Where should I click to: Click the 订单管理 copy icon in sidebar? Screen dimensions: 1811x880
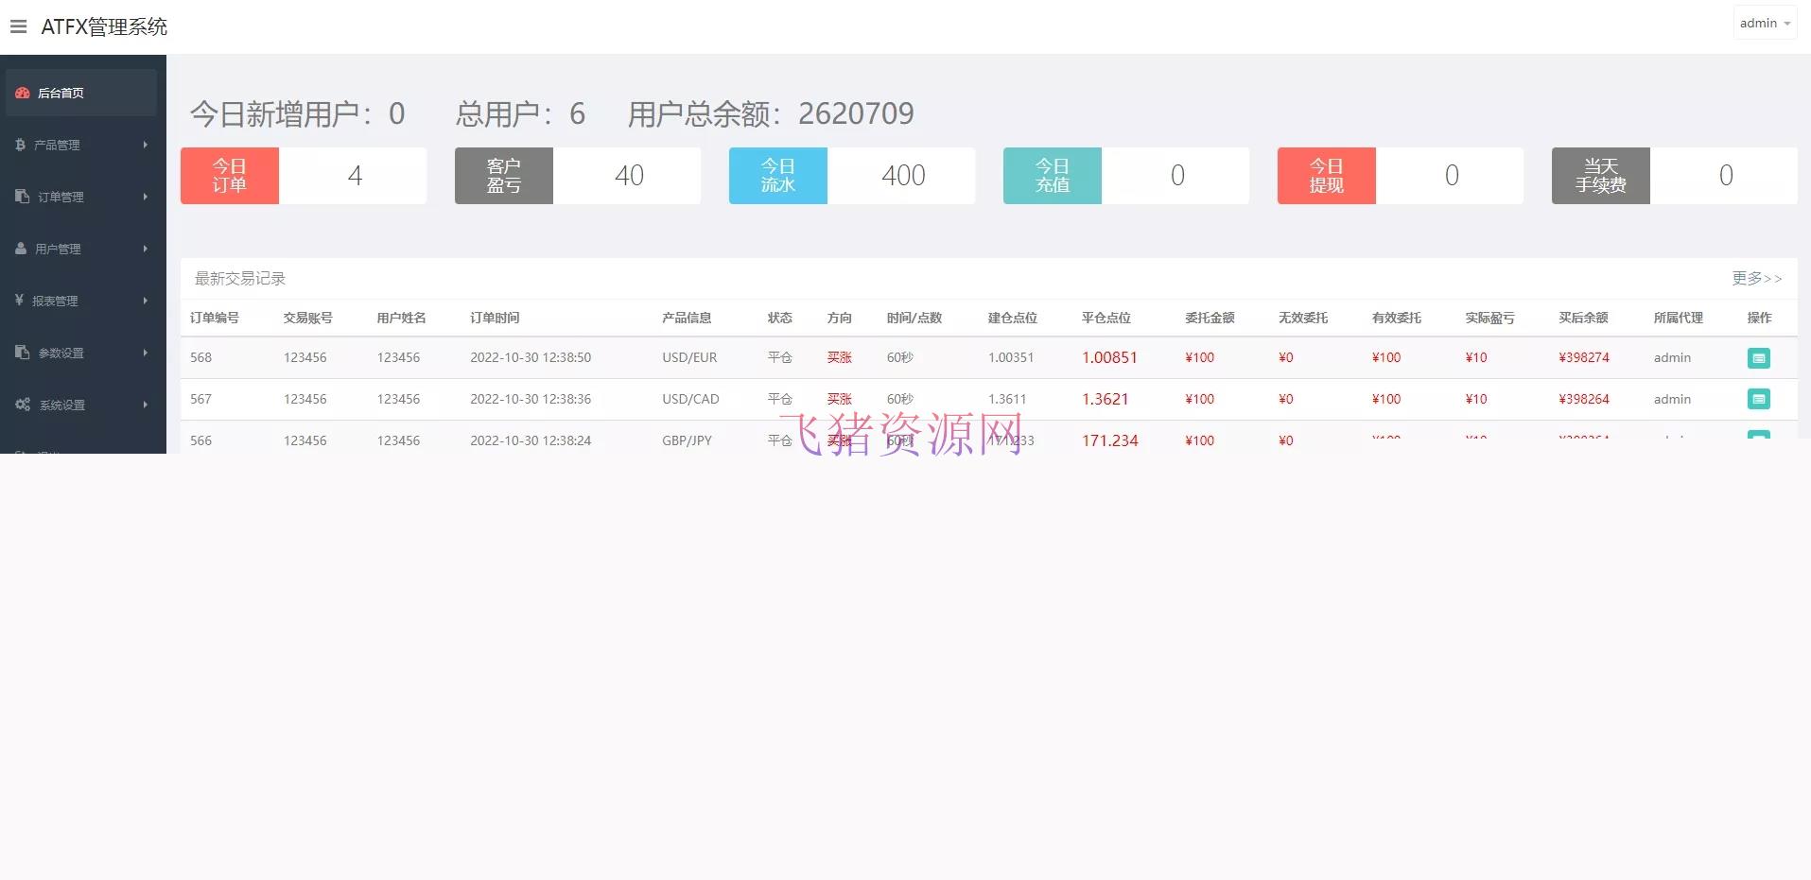[21, 197]
